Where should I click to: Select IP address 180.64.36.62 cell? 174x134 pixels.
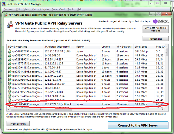52,88
